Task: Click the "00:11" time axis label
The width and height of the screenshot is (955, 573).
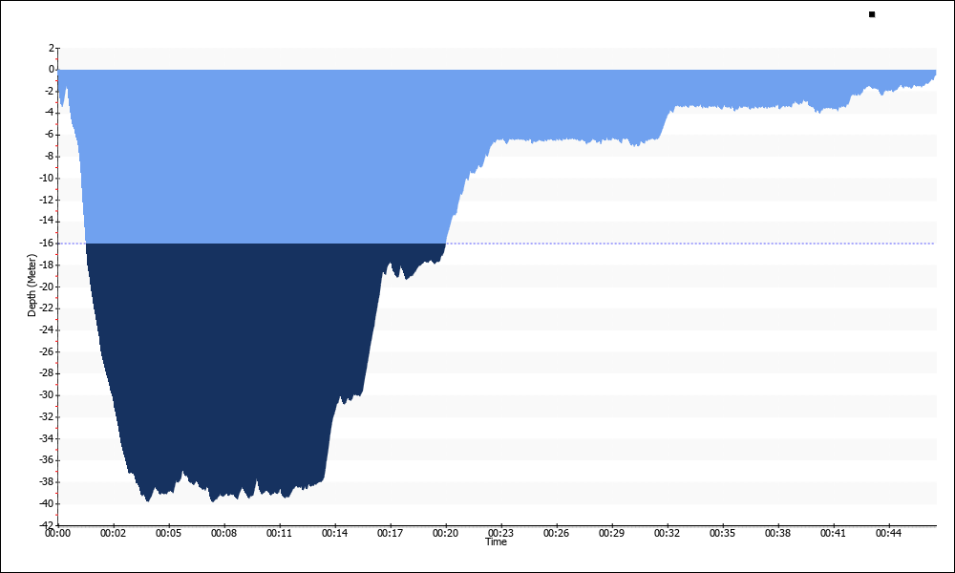Action: point(279,533)
